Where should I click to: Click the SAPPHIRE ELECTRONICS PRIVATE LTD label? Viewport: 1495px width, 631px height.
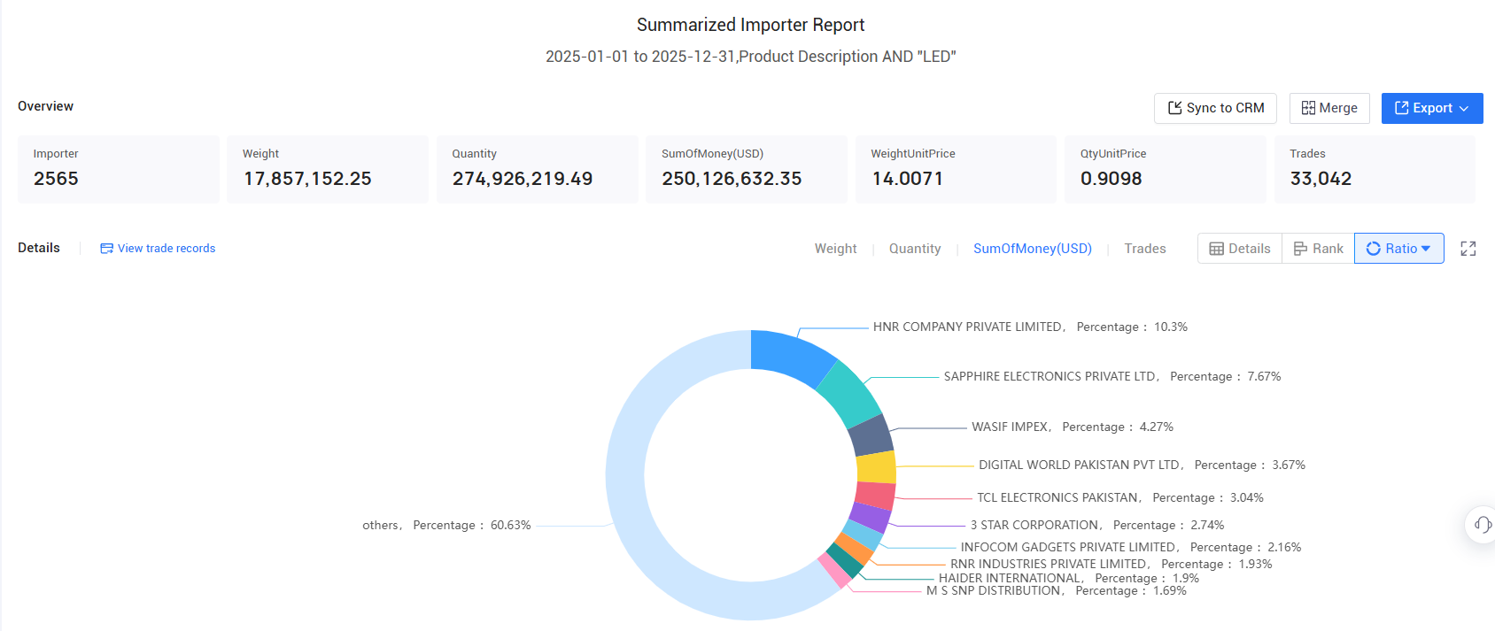point(1050,376)
